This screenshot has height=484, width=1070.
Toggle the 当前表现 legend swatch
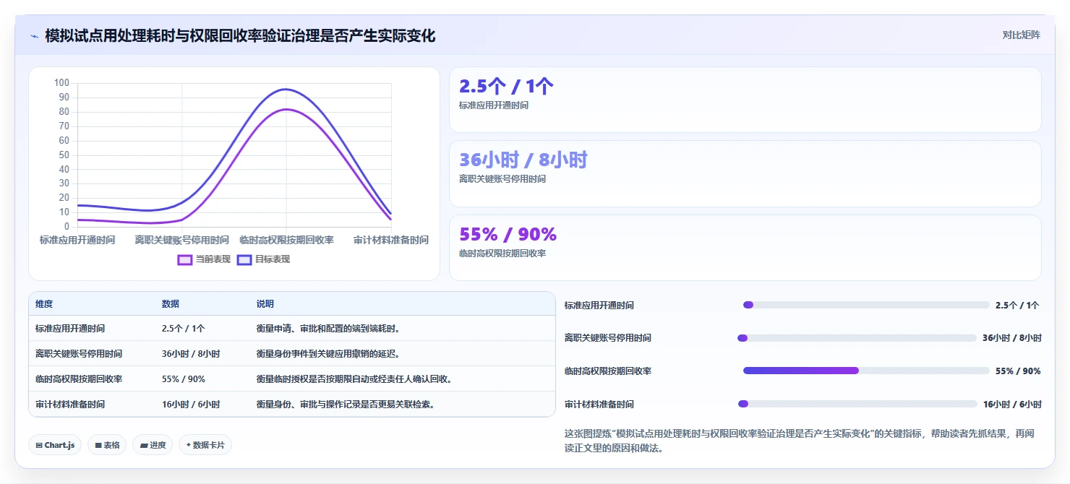pos(185,259)
